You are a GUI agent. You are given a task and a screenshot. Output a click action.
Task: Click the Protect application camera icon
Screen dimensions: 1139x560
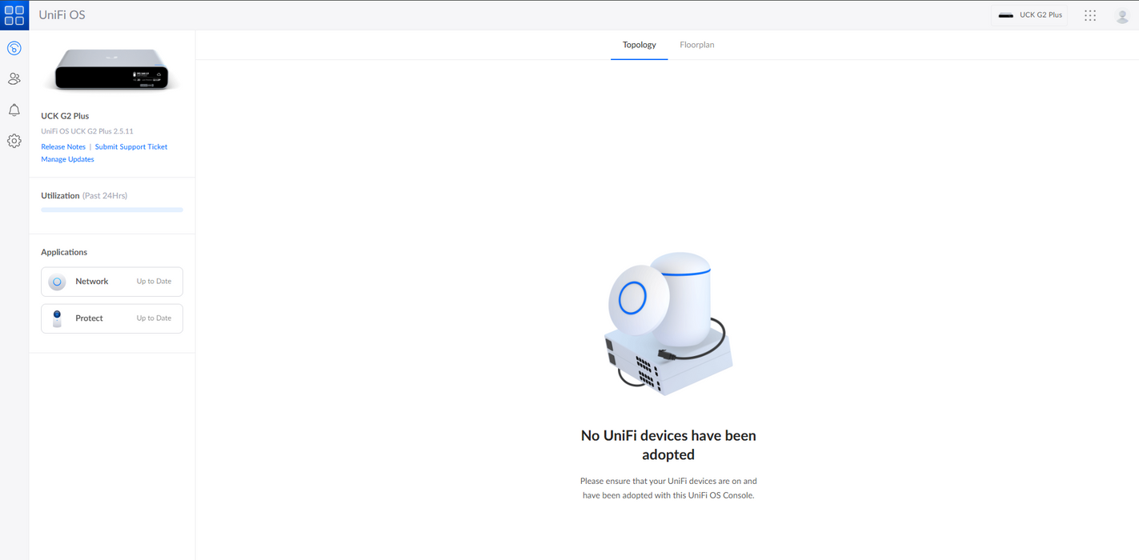[x=57, y=318]
